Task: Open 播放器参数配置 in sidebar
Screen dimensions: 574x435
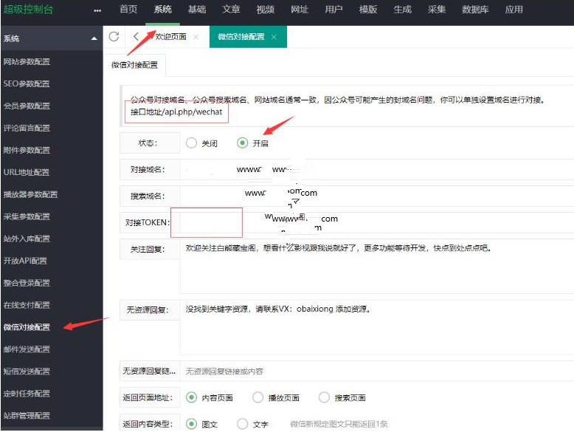Action: coord(31,194)
